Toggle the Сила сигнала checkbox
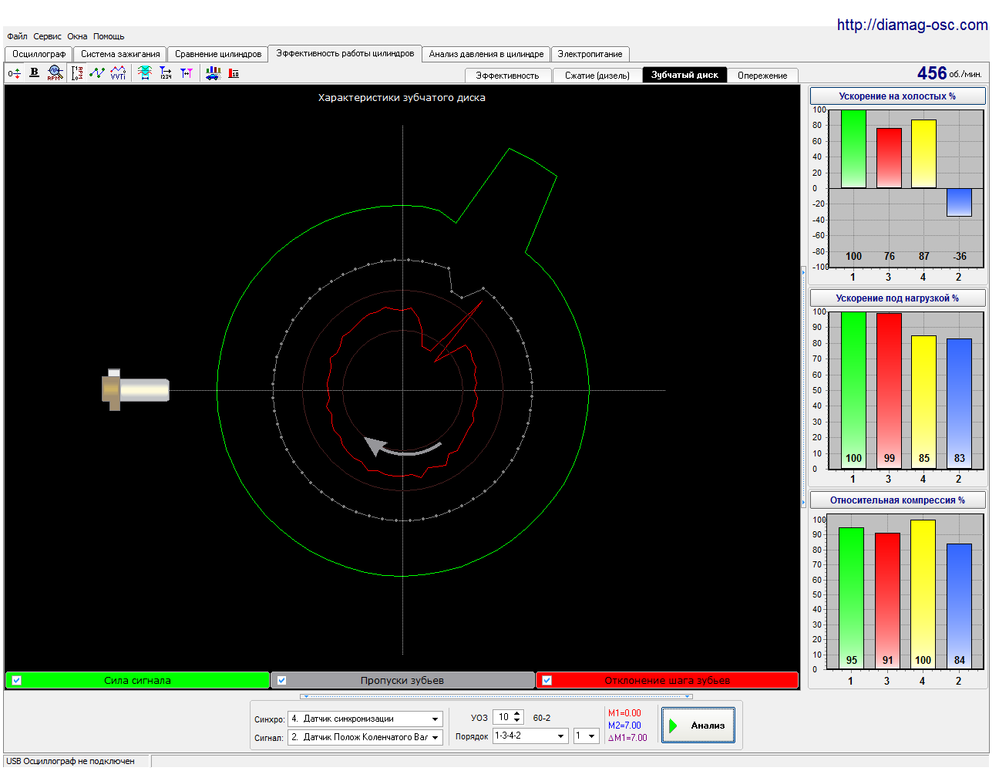The height and width of the screenshot is (771, 999). click(x=16, y=680)
